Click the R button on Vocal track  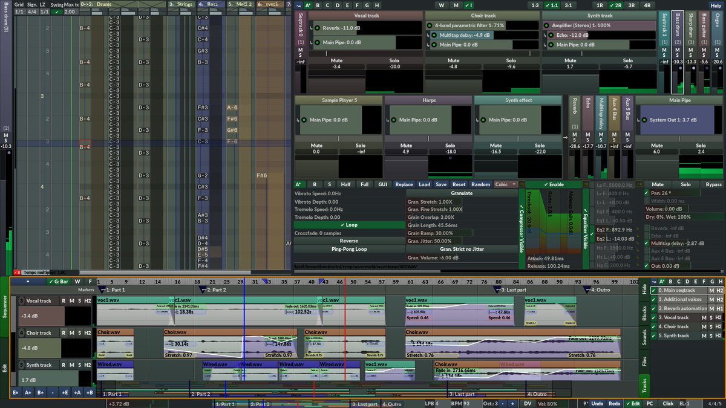(x=62, y=300)
